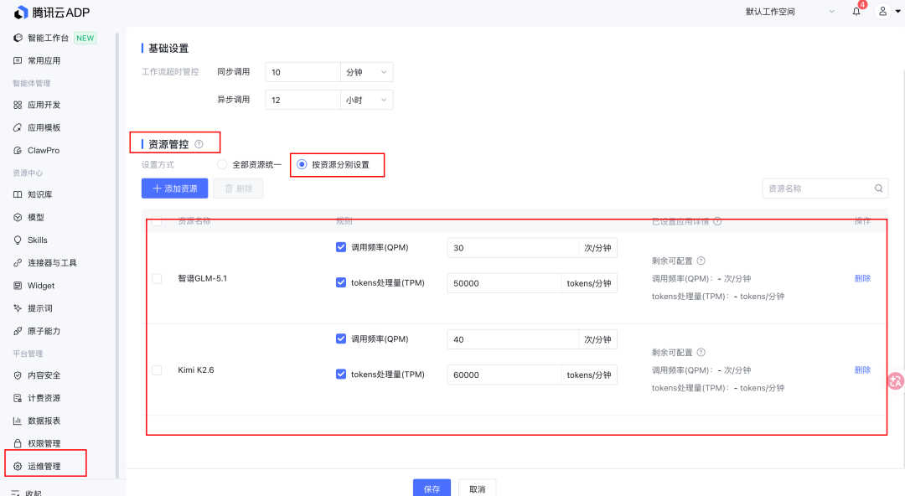Open 运维管理 in the sidebar
This screenshot has height=496, width=905.
(x=44, y=466)
